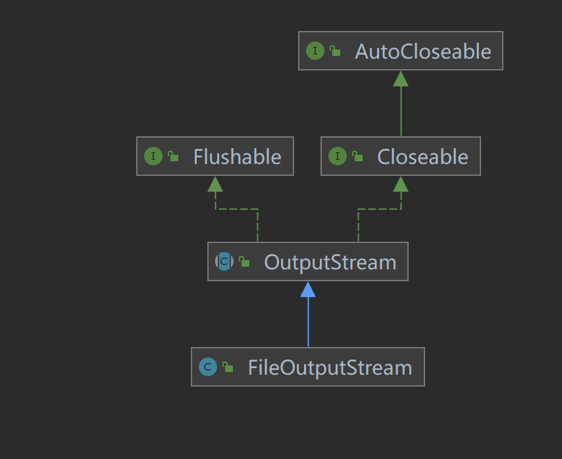
Task: Select the FileOutputStream label text
Action: tap(330, 367)
